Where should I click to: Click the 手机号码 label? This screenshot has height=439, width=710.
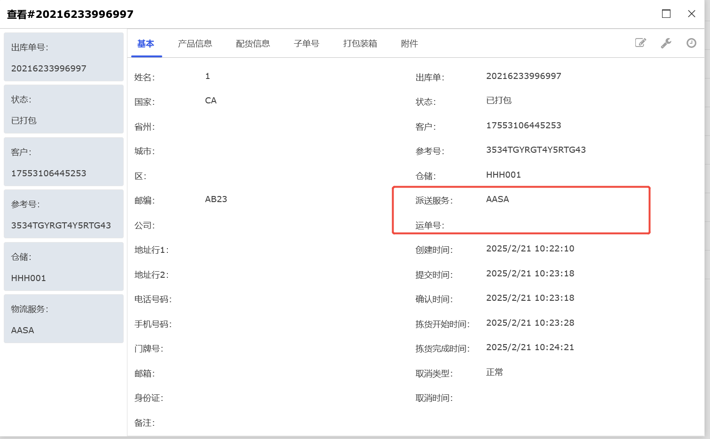(153, 324)
